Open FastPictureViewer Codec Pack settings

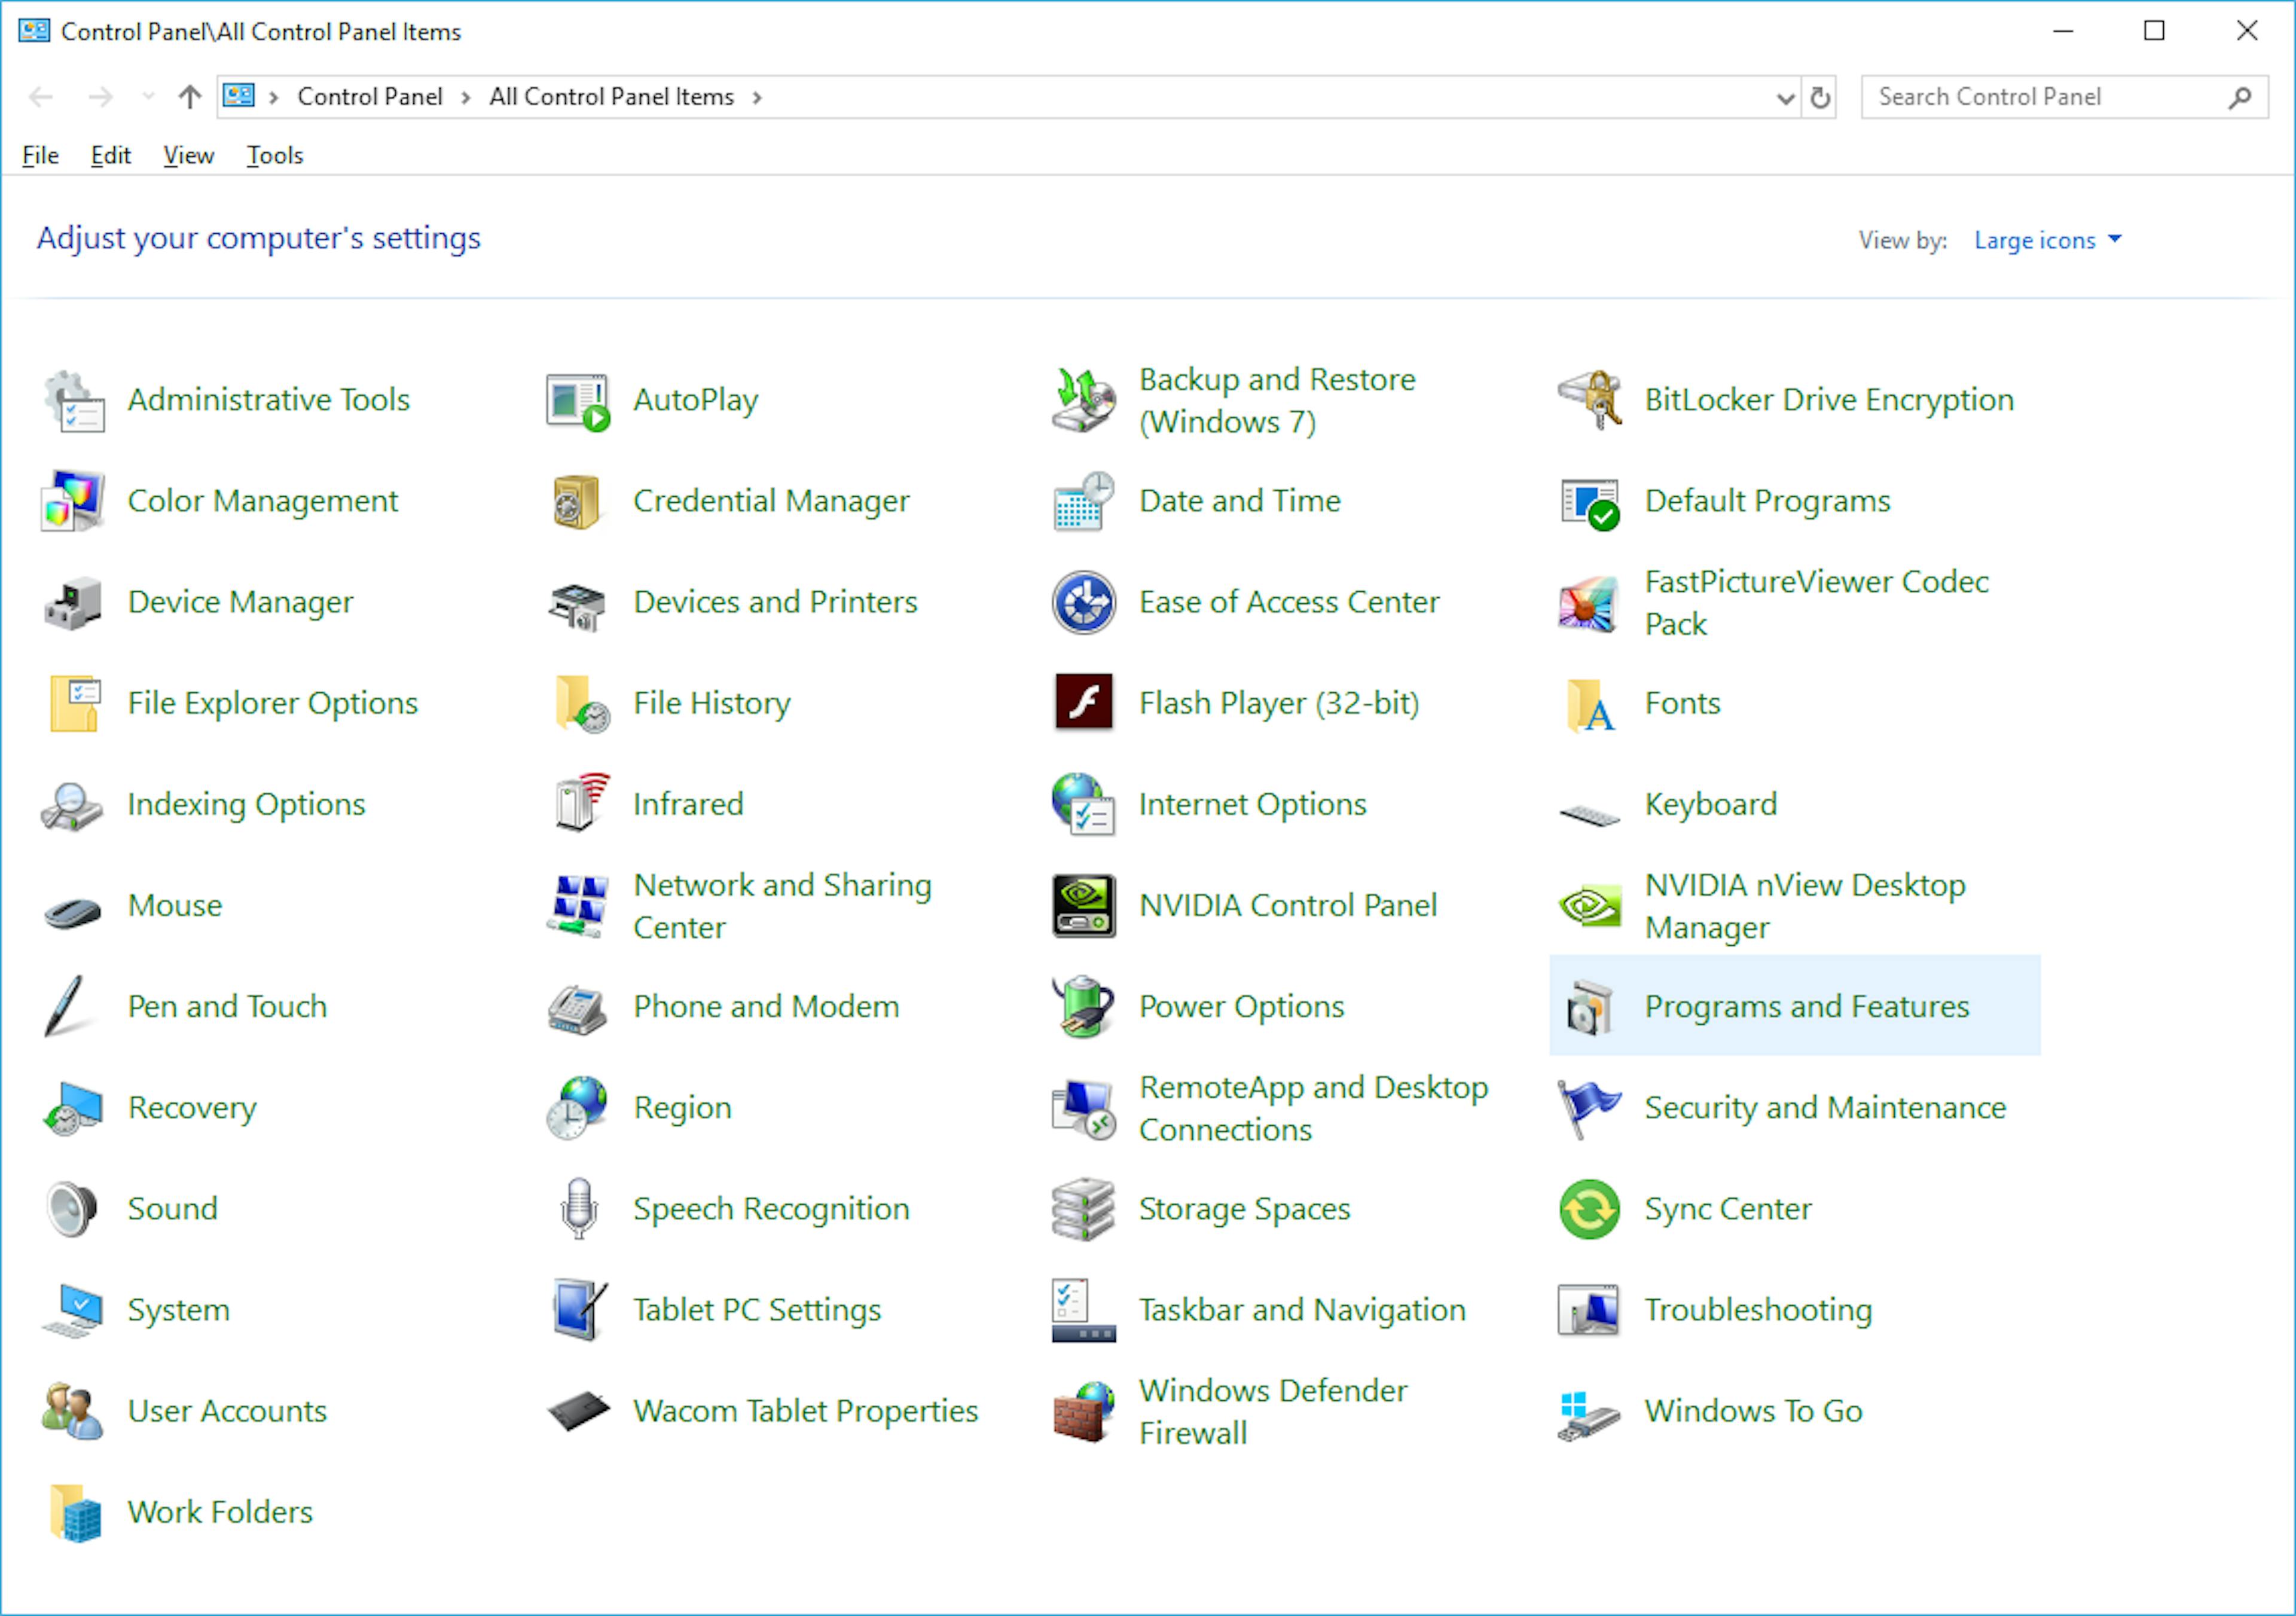1816,602
